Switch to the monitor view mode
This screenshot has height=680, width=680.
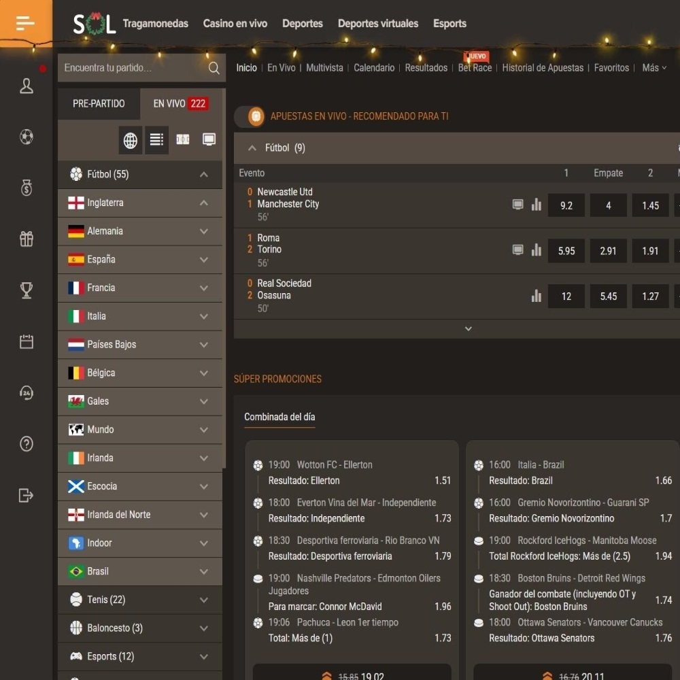point(209,140)
